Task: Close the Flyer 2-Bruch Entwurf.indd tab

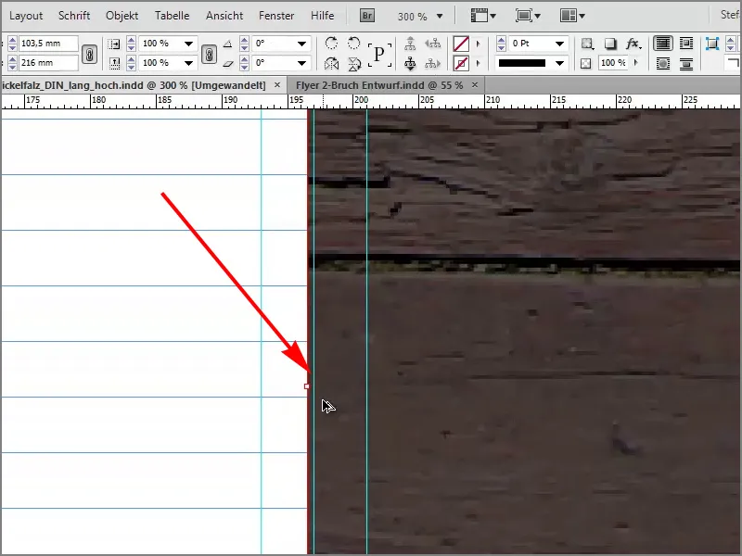Action: [475, 85]
